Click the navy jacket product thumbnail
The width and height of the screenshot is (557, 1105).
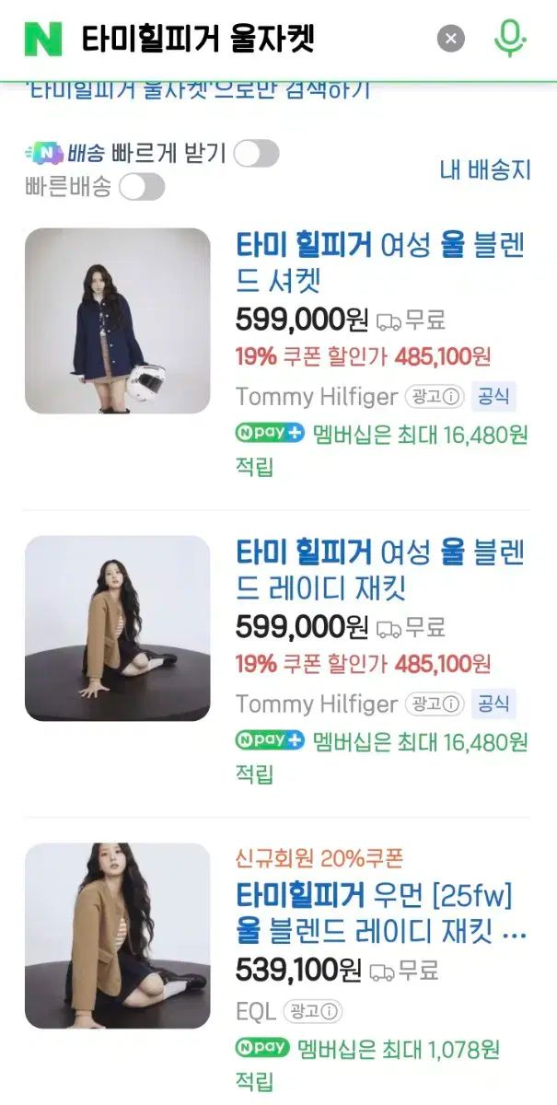point(117,320)
